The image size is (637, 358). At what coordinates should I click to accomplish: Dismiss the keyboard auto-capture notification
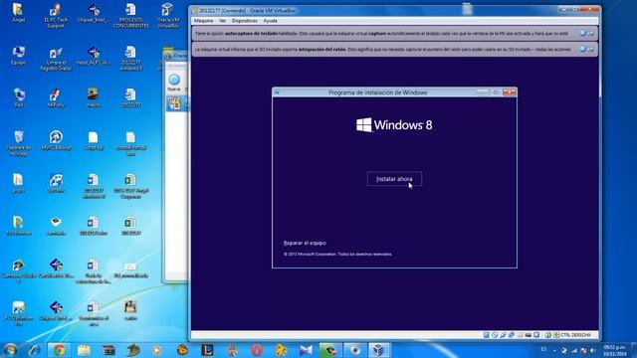coord(582,33)
